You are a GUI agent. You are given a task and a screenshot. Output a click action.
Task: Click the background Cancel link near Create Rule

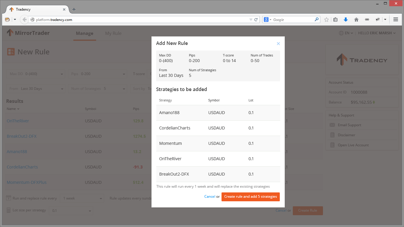281,210
